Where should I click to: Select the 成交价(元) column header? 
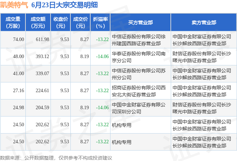click(81, 23)
